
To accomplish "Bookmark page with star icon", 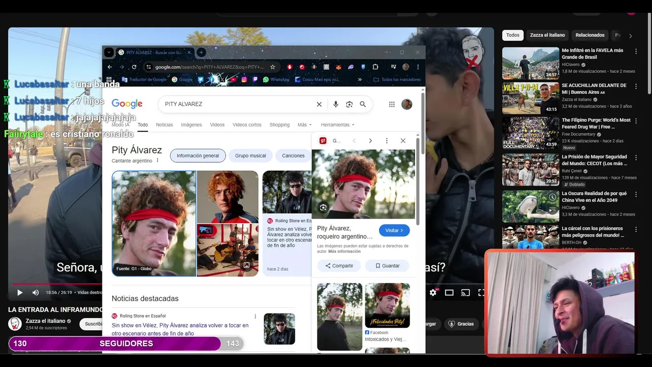I will click(x=273, y=67).
